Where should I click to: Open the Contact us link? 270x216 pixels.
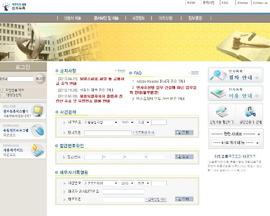click(260, 3)
